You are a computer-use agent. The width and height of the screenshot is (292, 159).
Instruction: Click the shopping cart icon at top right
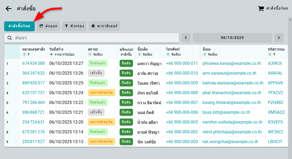[x=261, y=8]
